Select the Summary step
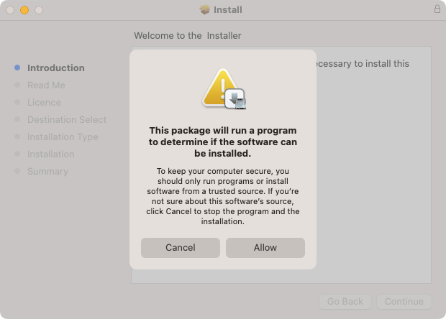 47,171
